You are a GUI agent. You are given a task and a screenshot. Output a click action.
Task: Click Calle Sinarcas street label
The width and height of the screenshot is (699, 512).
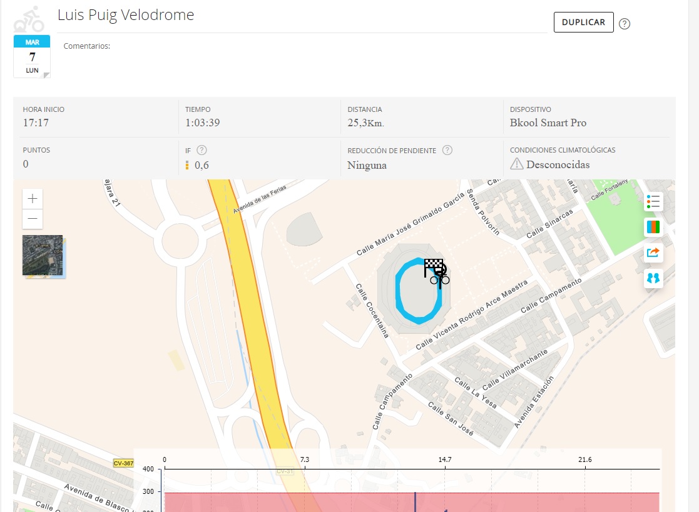pos(549,224)
